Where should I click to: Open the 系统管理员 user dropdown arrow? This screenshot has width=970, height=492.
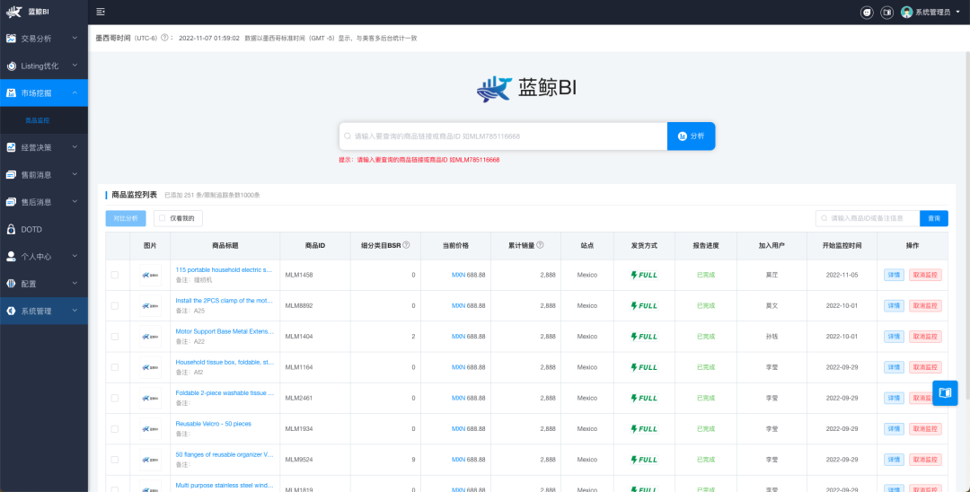(958, 12)
